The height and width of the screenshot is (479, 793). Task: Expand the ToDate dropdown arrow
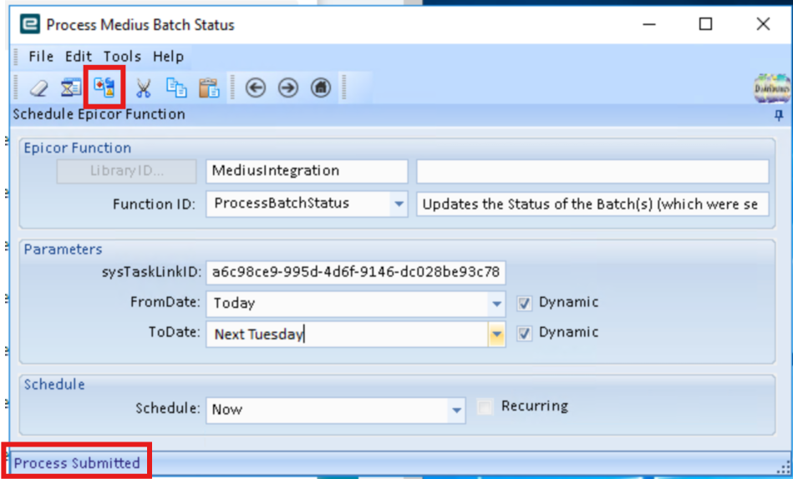496,334
